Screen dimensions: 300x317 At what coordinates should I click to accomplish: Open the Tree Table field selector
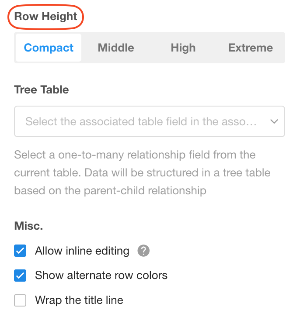(150, 121)
